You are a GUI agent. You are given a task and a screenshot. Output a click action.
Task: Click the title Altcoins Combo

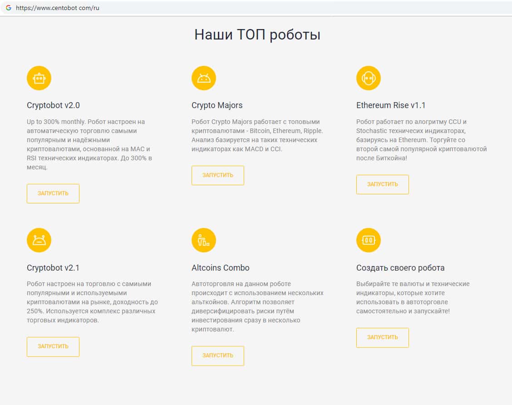(x=221, y=268)
